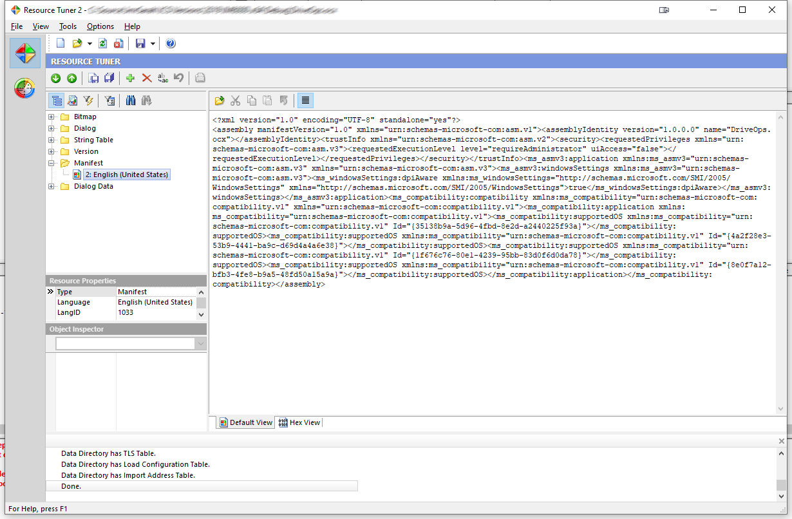Click the Save floppy disk icon
Viewport: 792px width, 519px height.
[140, 43]
